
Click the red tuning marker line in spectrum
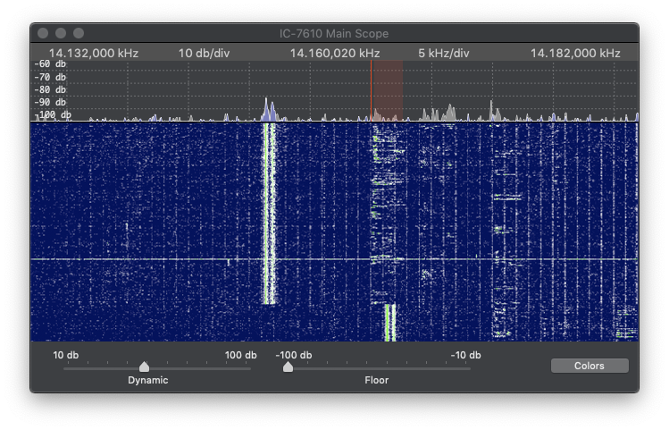pyautogui.click(x=371, y=90)
